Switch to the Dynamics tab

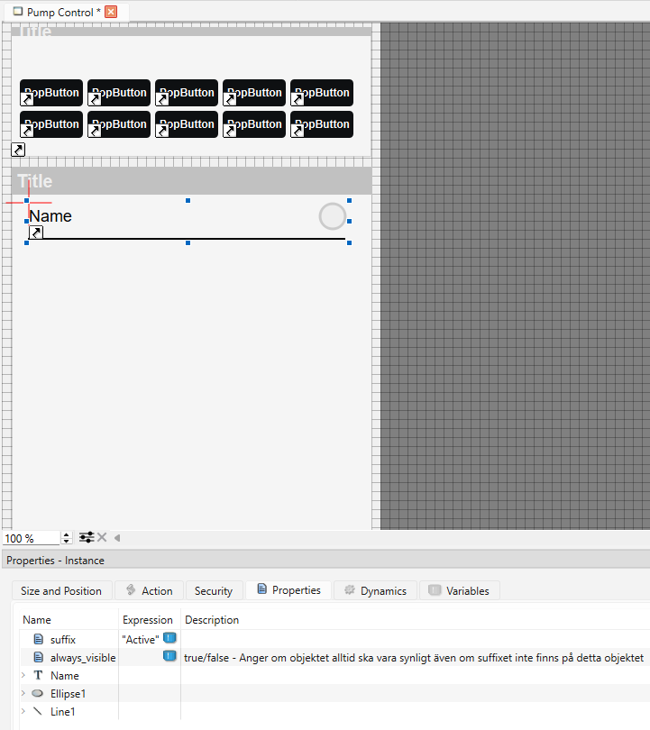tap(375, 591)
